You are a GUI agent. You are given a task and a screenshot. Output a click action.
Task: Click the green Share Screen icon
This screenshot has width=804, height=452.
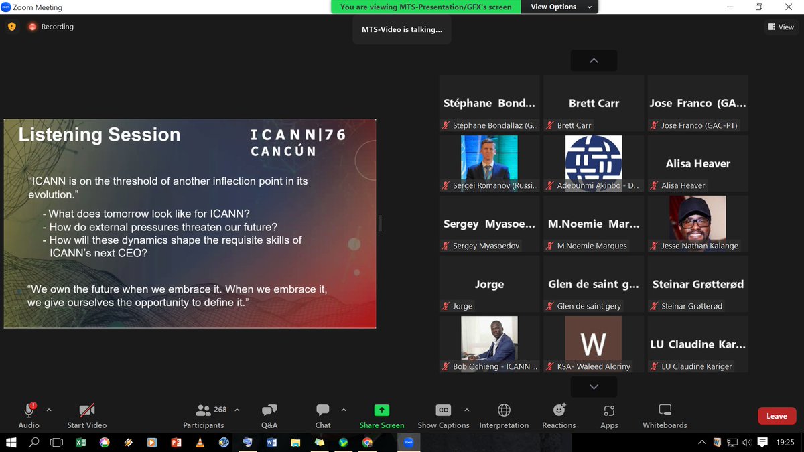point(382,410)
